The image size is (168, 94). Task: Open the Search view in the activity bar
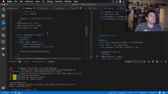pos(3,29)
